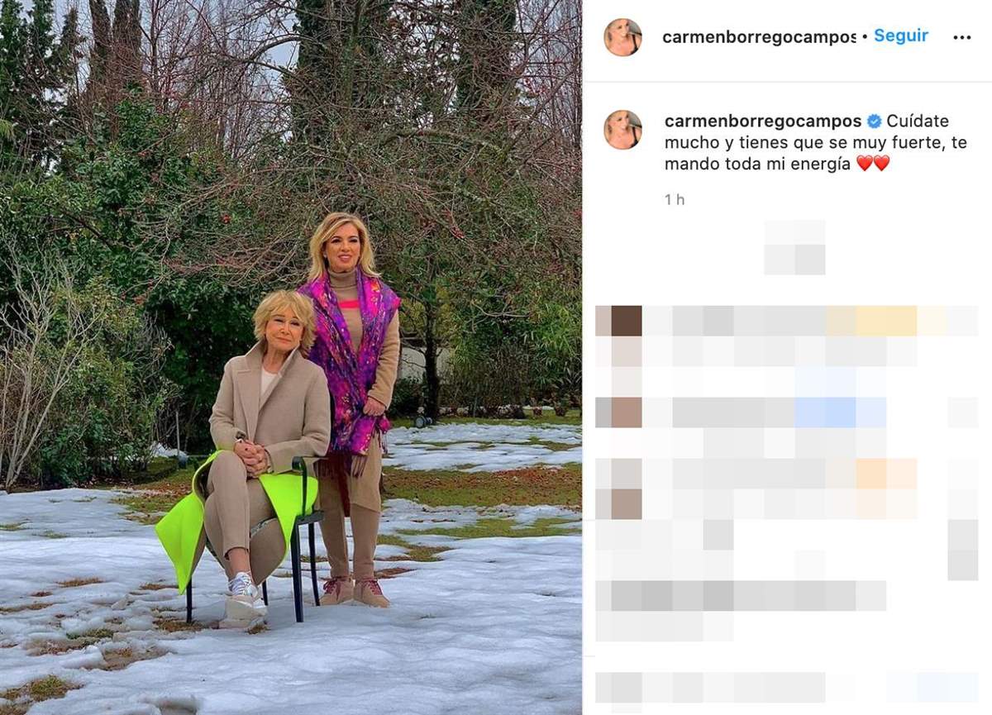The height and width of the screenshot is (715, 992).
Task: Open the dark brown blurred commenter avatar
Action: point(626,321)
